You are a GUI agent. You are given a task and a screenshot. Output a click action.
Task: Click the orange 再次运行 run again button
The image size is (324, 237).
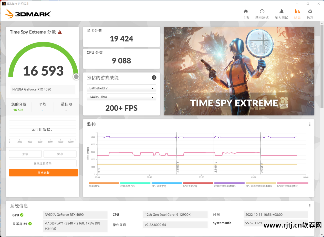coord(44,173)
